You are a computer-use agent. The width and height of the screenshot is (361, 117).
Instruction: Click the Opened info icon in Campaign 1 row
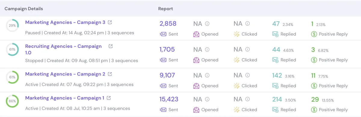point(207,100)
